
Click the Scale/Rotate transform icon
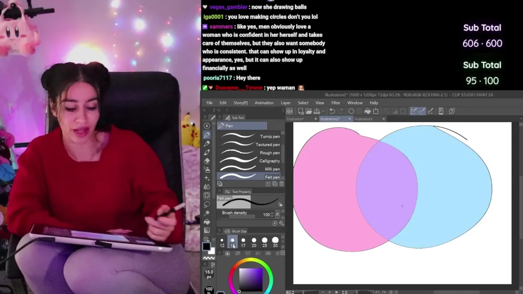click(376, 111)
